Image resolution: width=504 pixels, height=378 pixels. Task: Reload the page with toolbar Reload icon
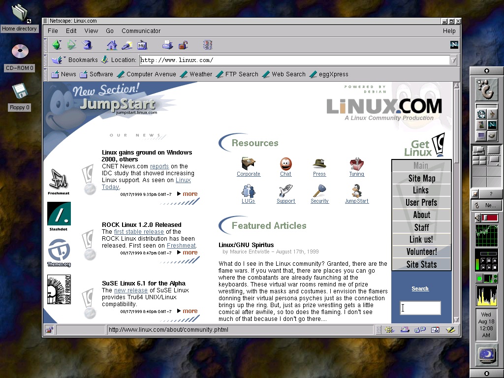pyautogui.click(x=87, y=45)
